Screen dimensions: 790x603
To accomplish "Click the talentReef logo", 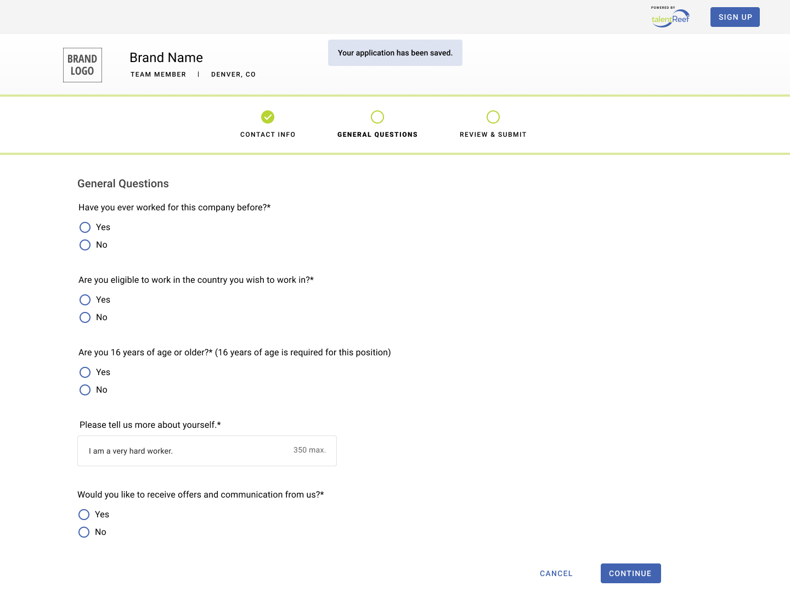I will tap(670, 17).
